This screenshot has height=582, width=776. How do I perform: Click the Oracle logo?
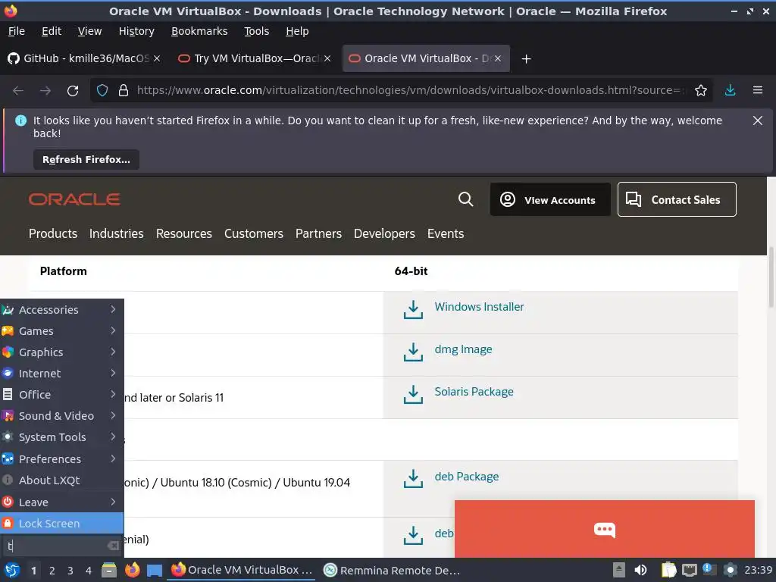click(74, 199)
